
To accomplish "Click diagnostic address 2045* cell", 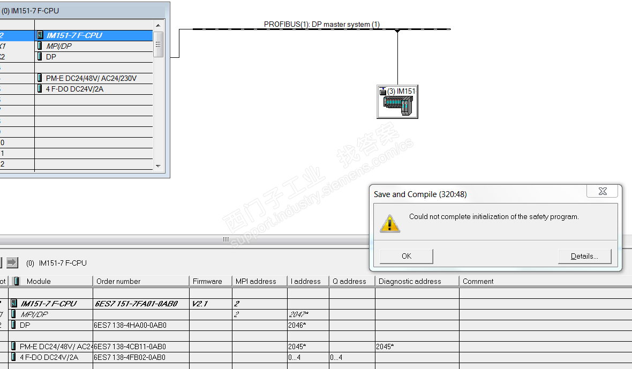I will tap(417, 347).
